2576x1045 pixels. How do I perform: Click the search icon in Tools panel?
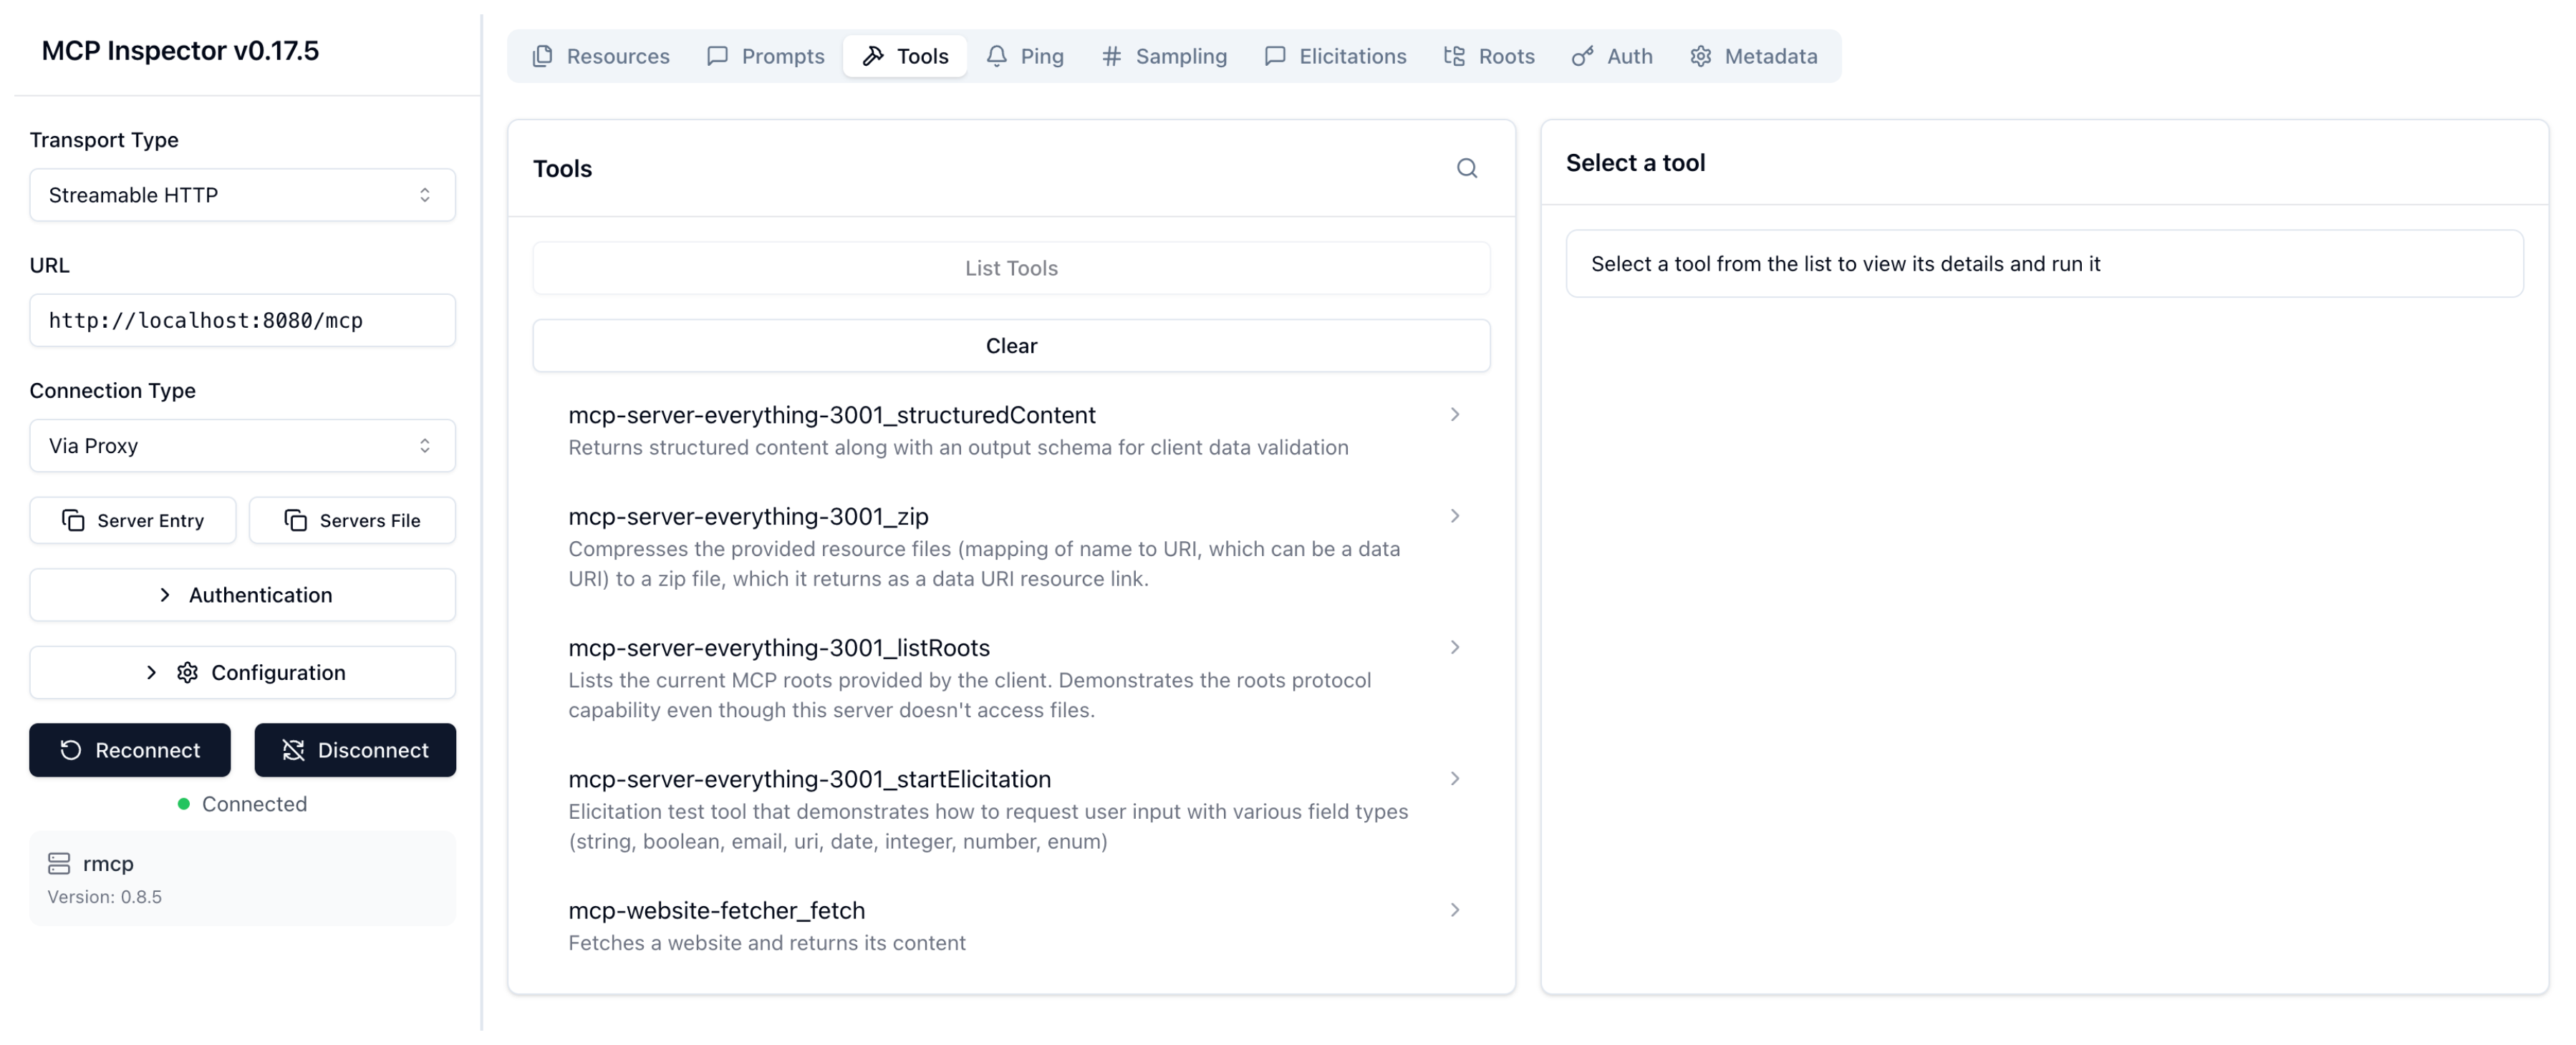(1466, 167)
